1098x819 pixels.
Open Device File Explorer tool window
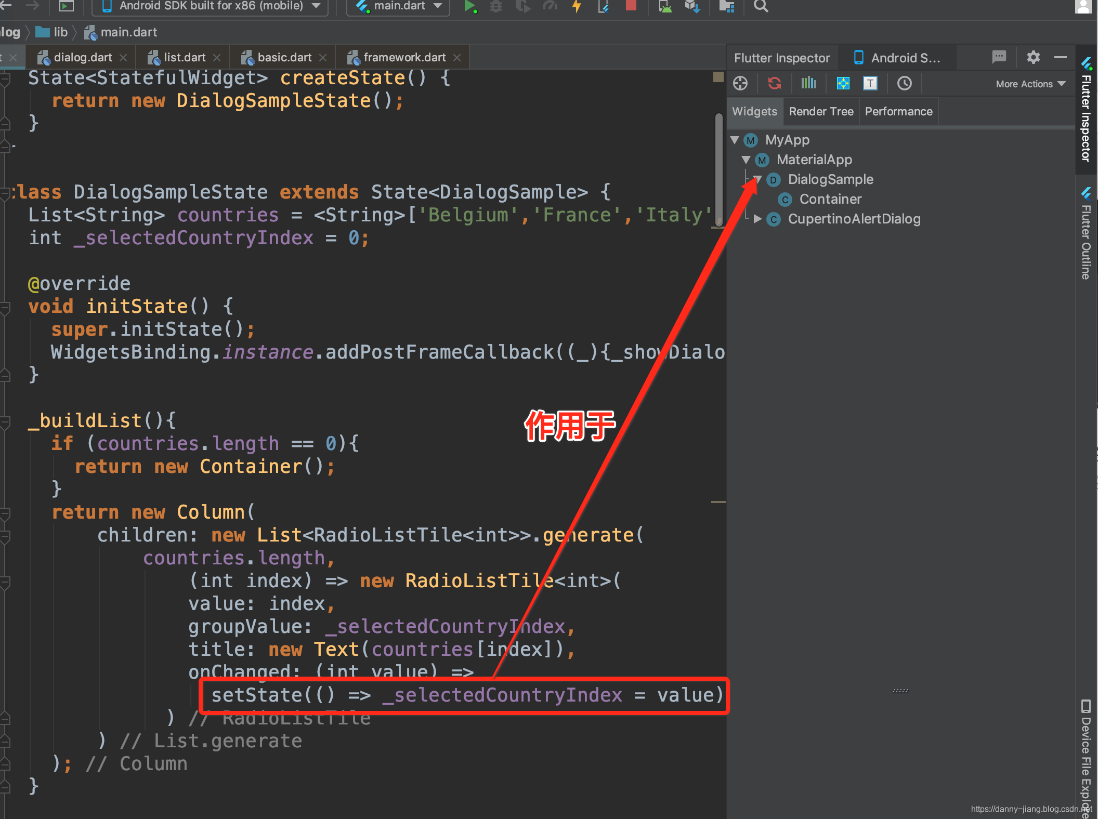[x=1086, y=759]
